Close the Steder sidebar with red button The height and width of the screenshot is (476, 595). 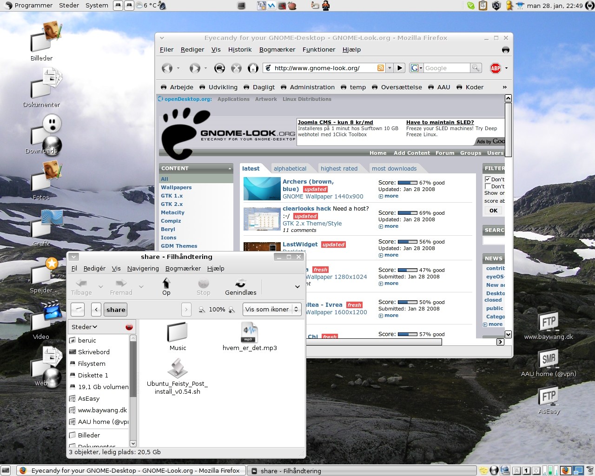[129, 327]
